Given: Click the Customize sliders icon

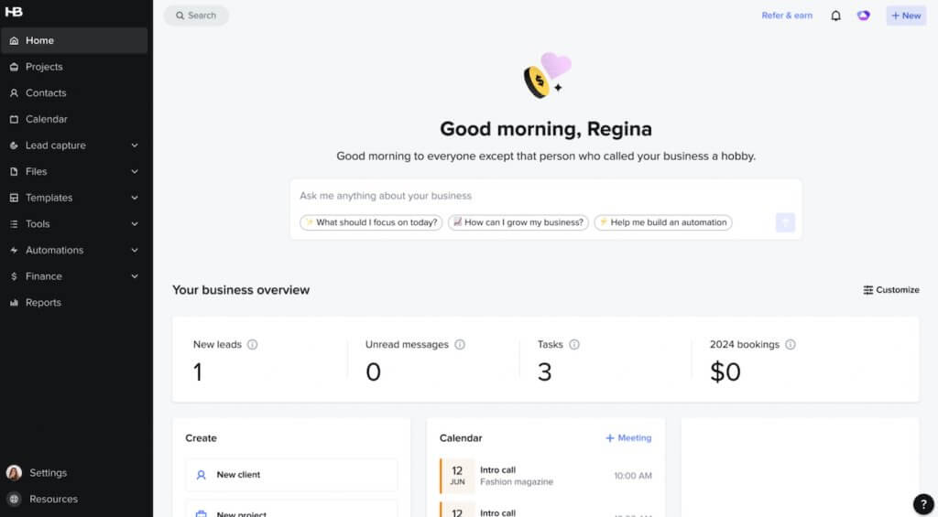Looking at the screenshot, I should [868, 290].
